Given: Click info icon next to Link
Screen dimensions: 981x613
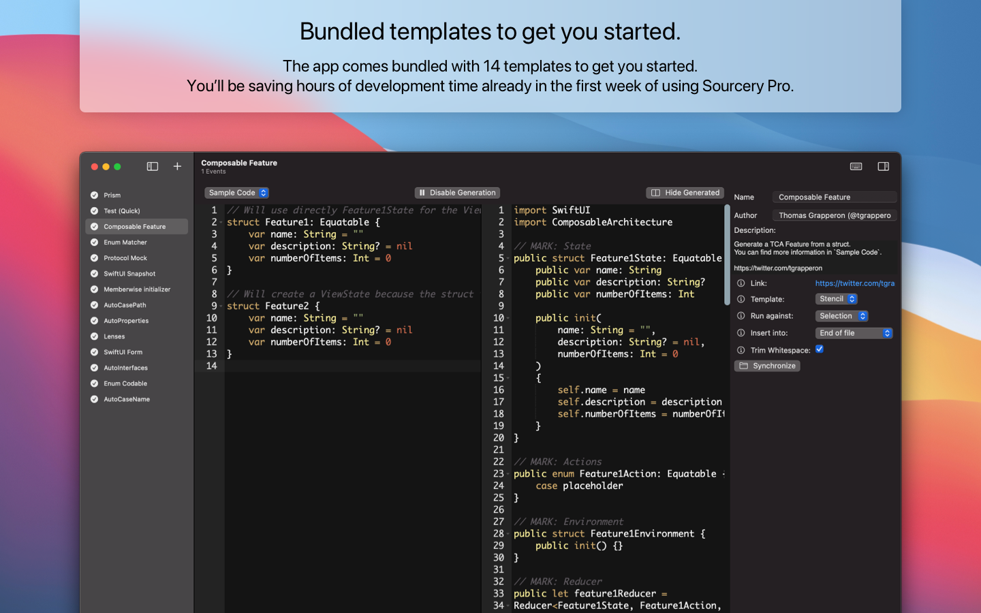Looking at the screenshot, I should pyautogui.click(x=741, y=283).
